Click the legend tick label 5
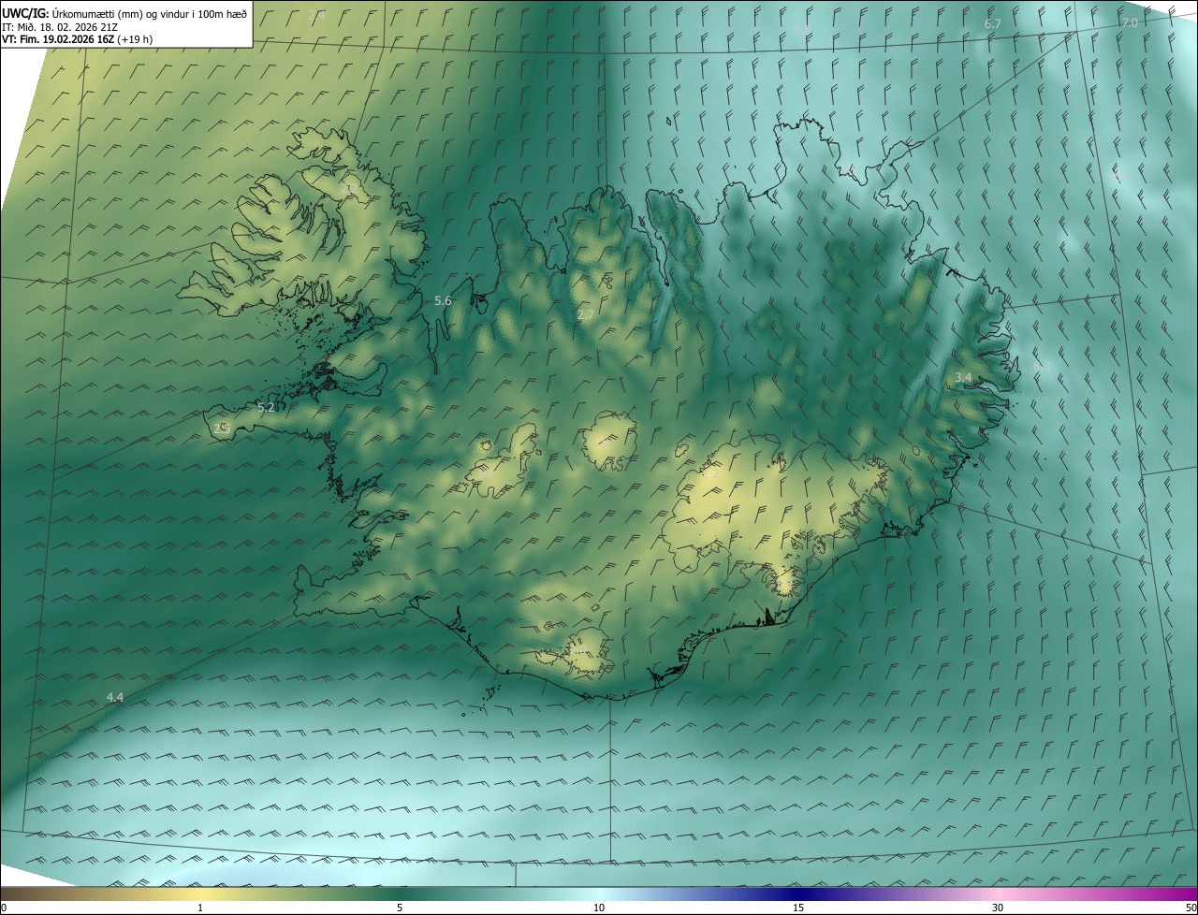The height and width of the screenshot is (915, 1198). (x=400, y=908)
